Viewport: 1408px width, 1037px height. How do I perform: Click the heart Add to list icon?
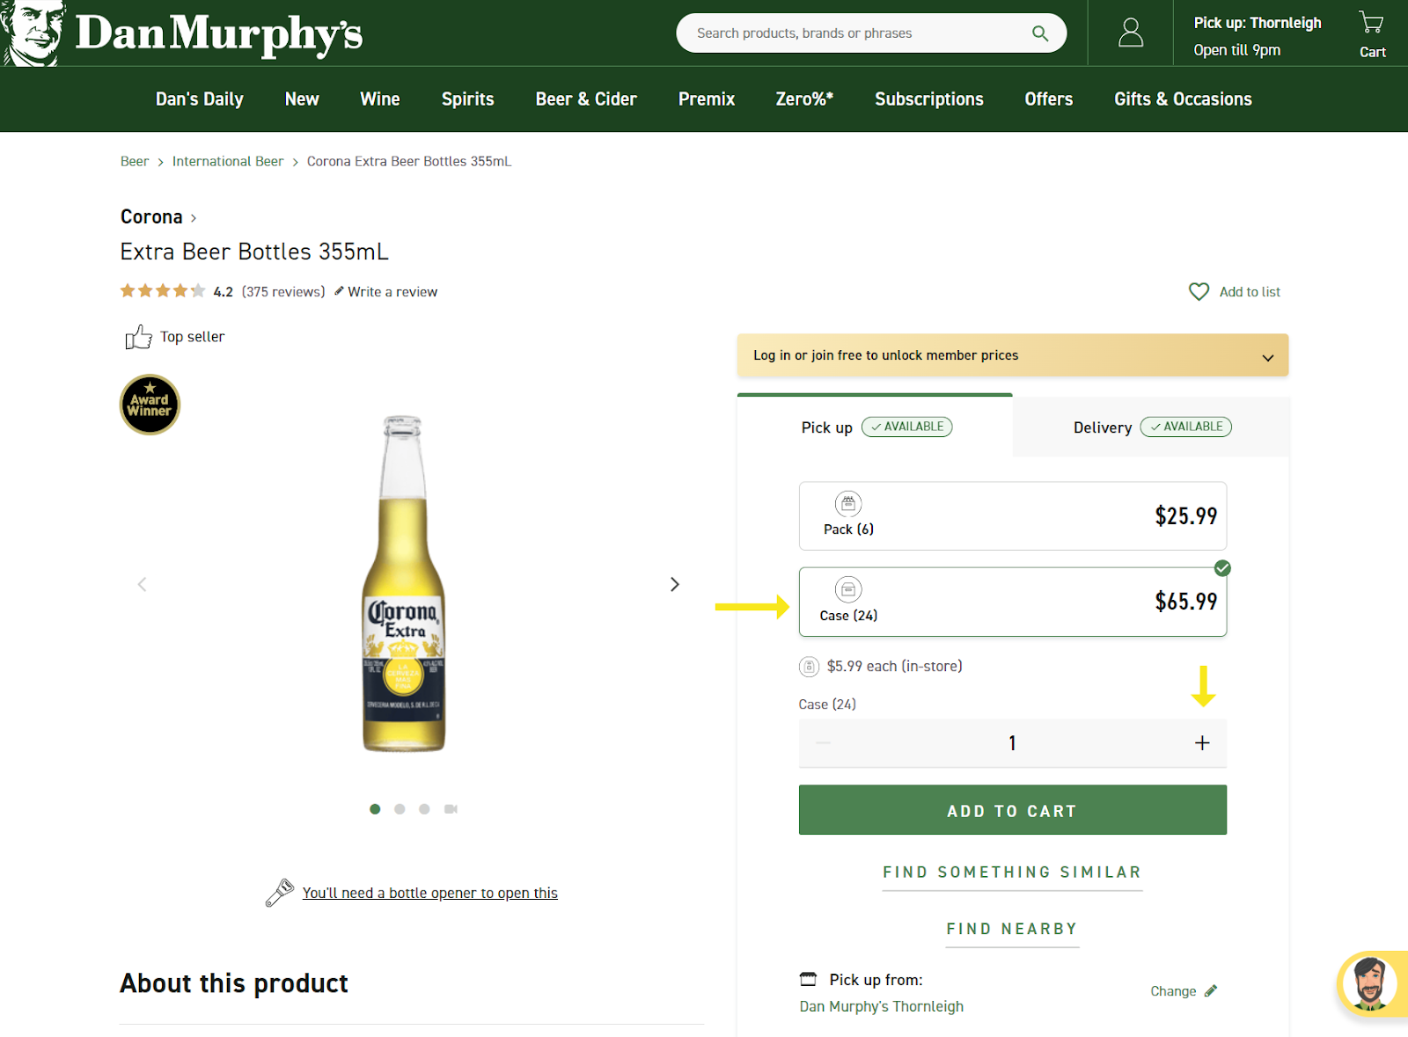coord(1199,292)
